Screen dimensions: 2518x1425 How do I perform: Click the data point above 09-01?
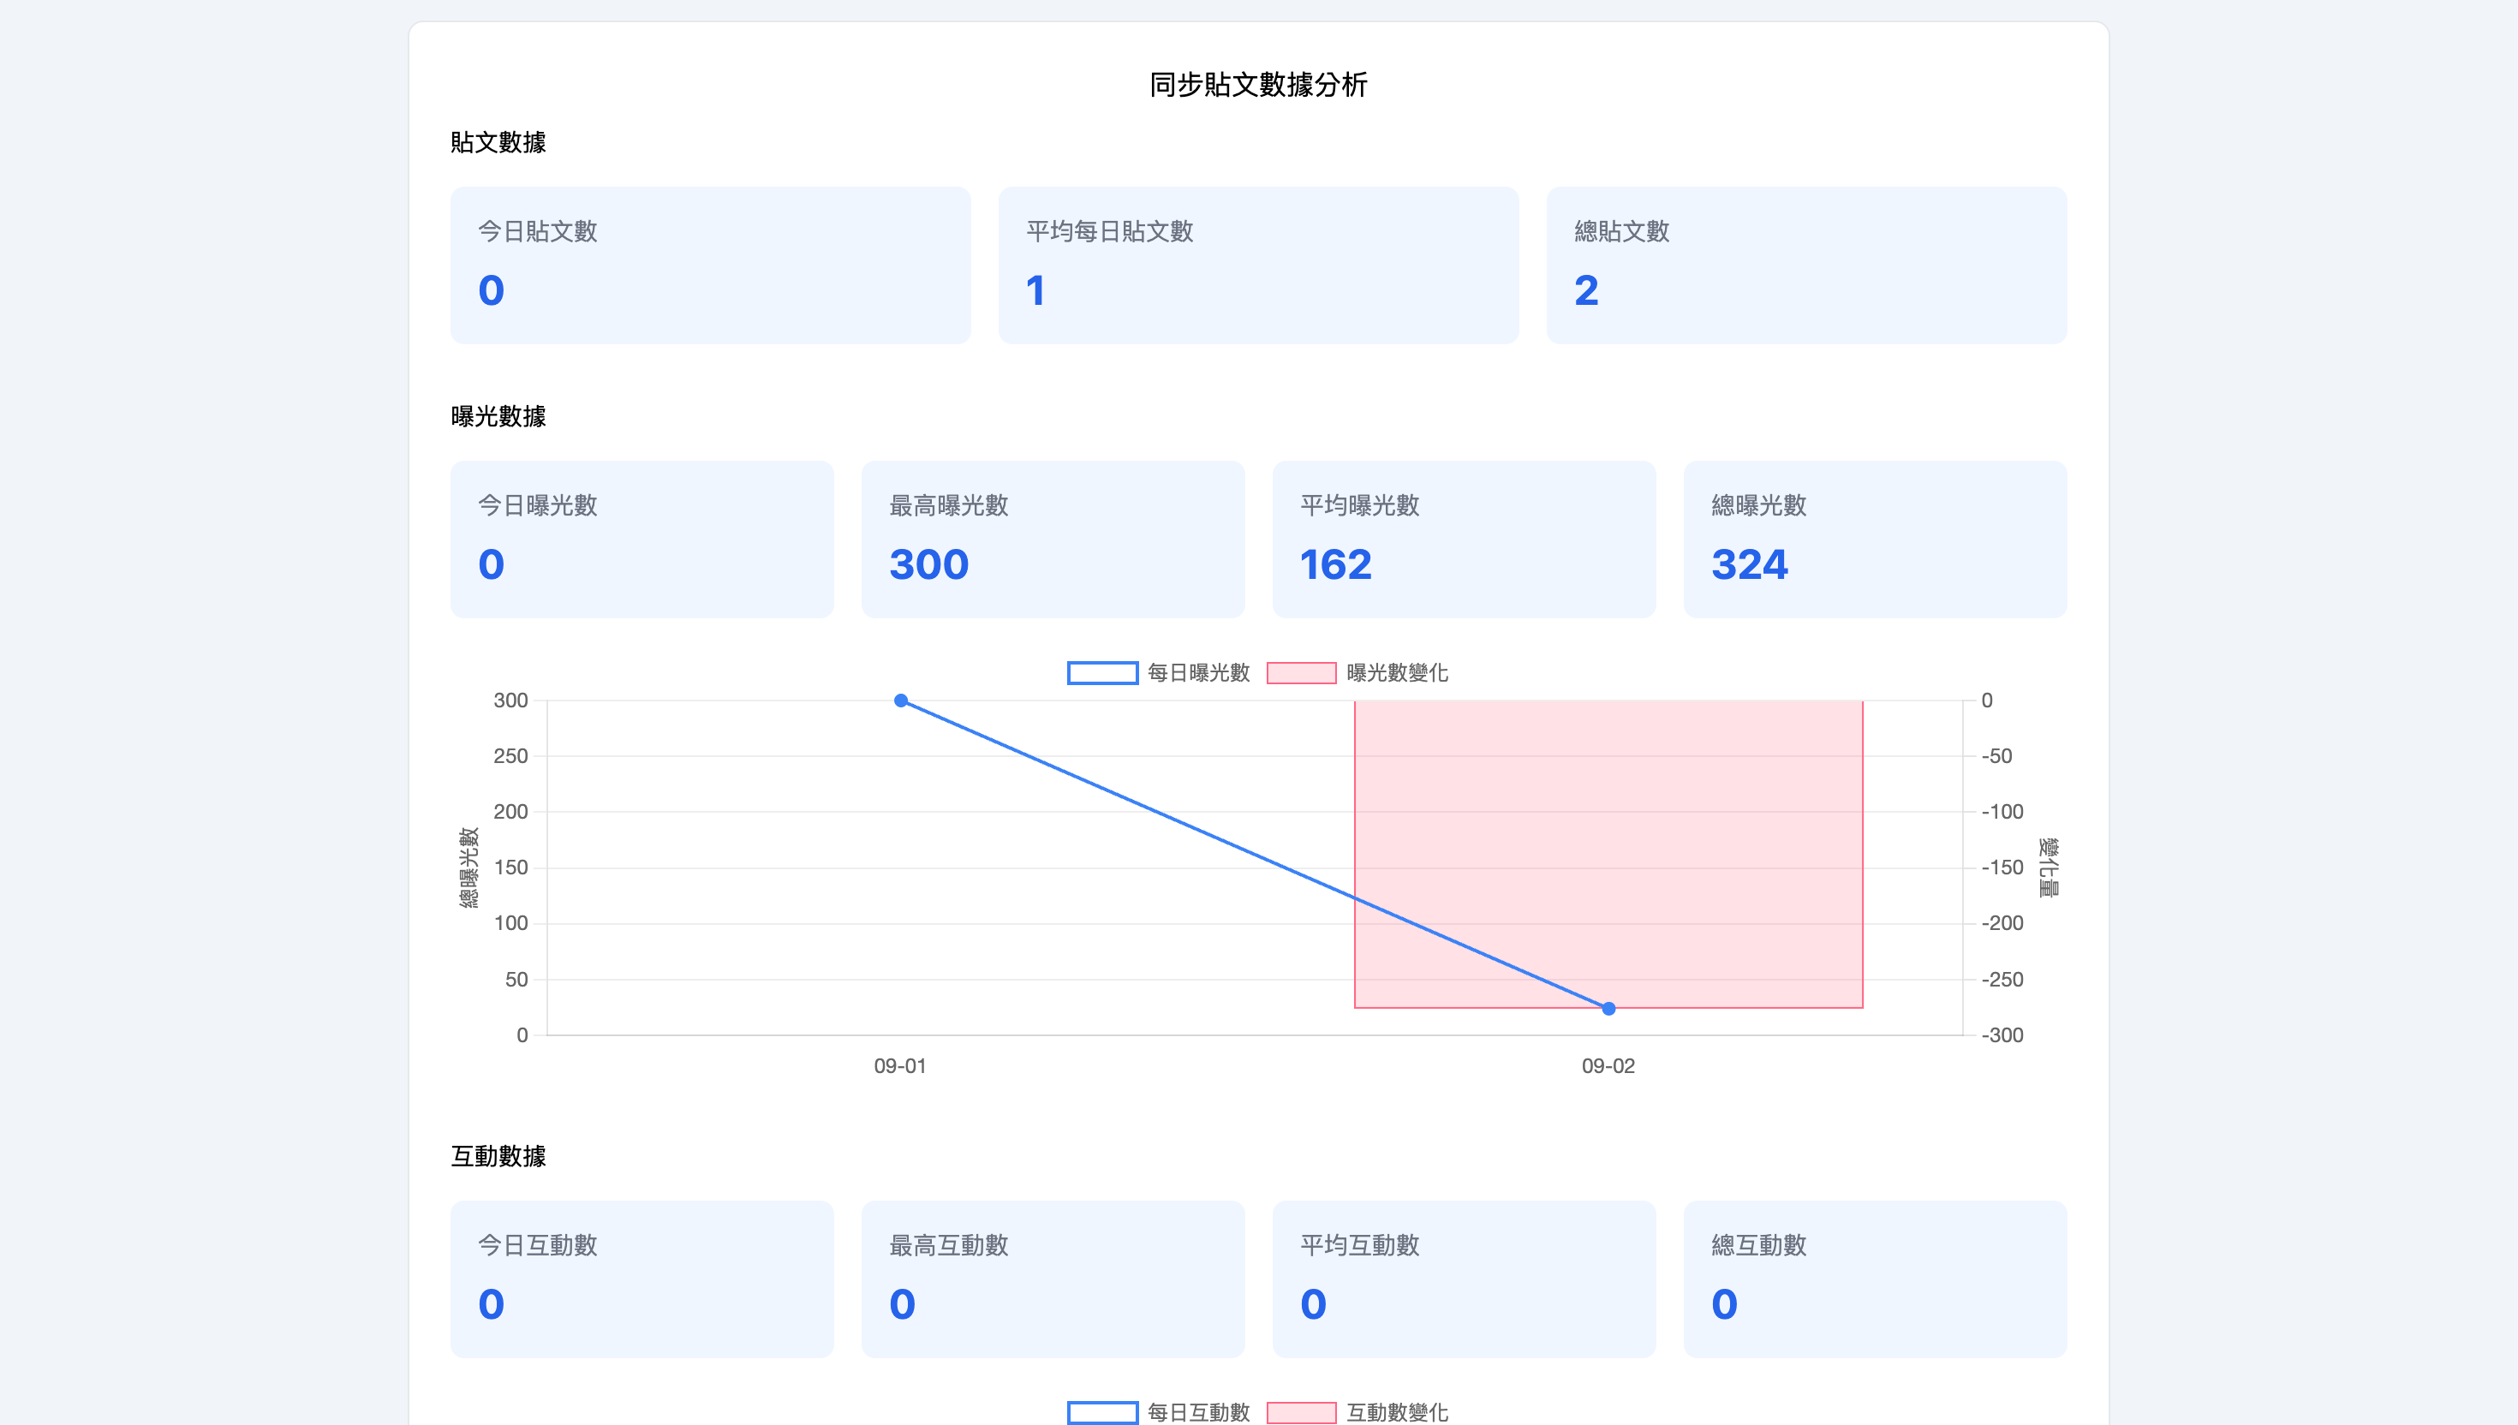click(x=900, y=701)
